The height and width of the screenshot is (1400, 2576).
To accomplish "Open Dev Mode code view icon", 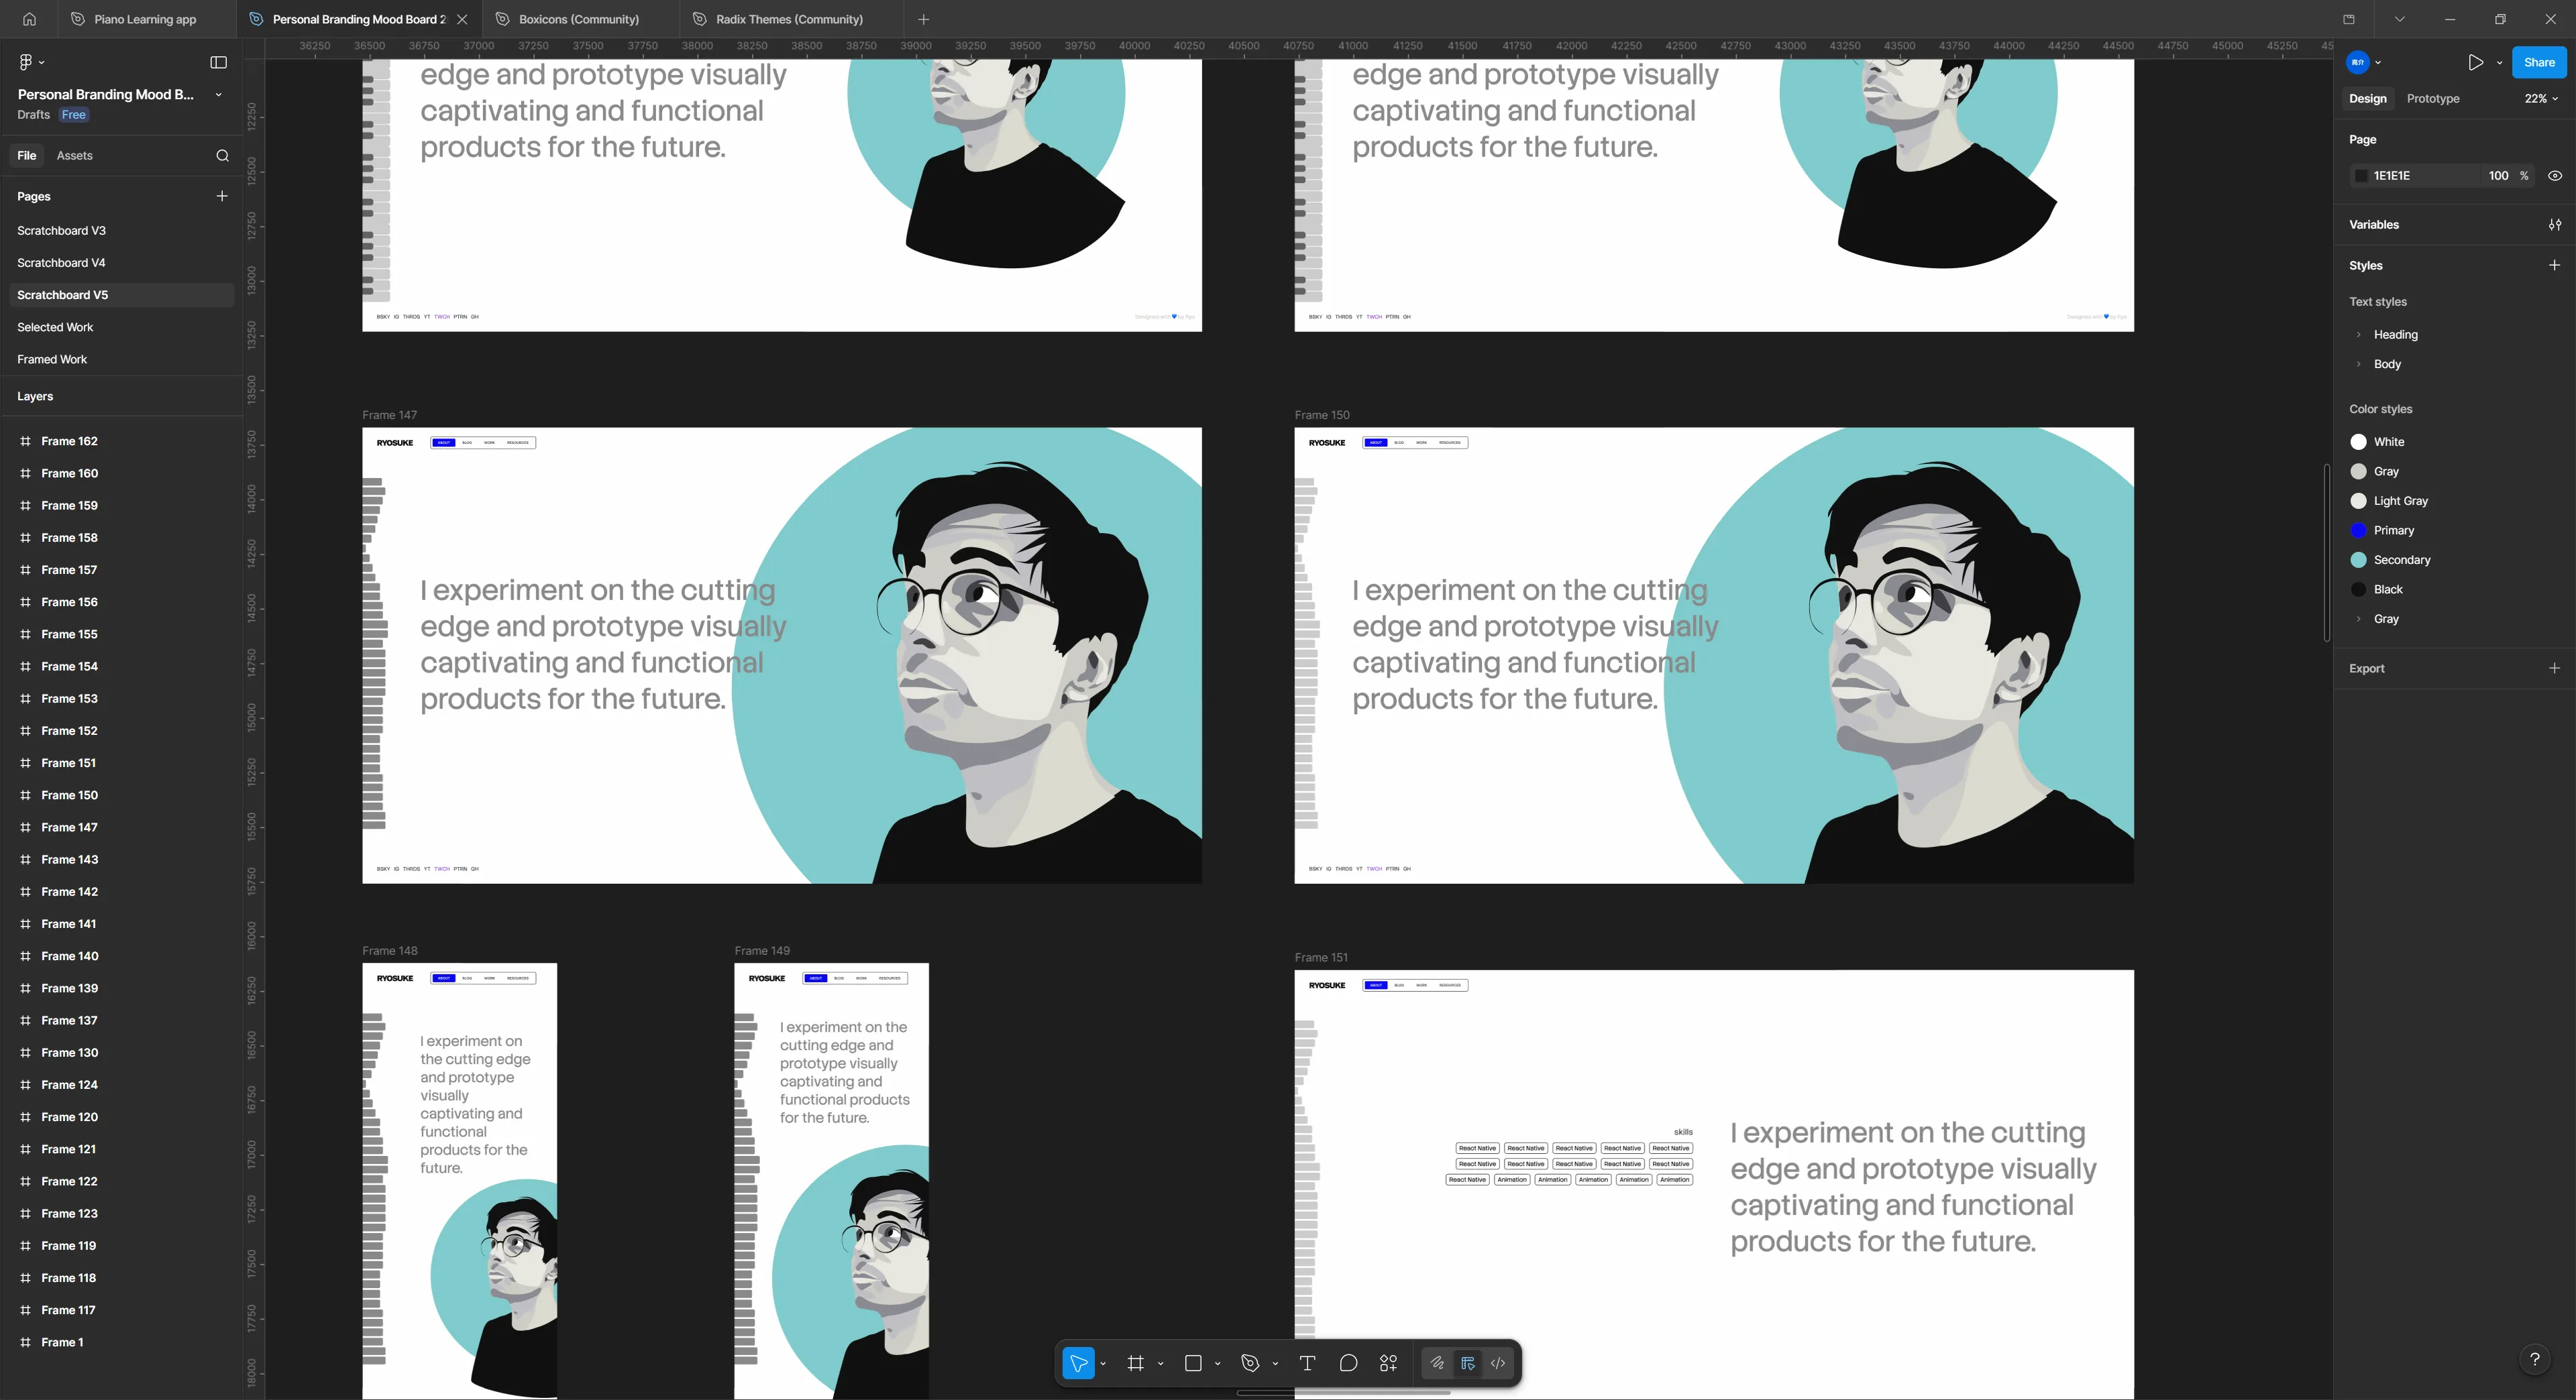I will point(1497,1363).
